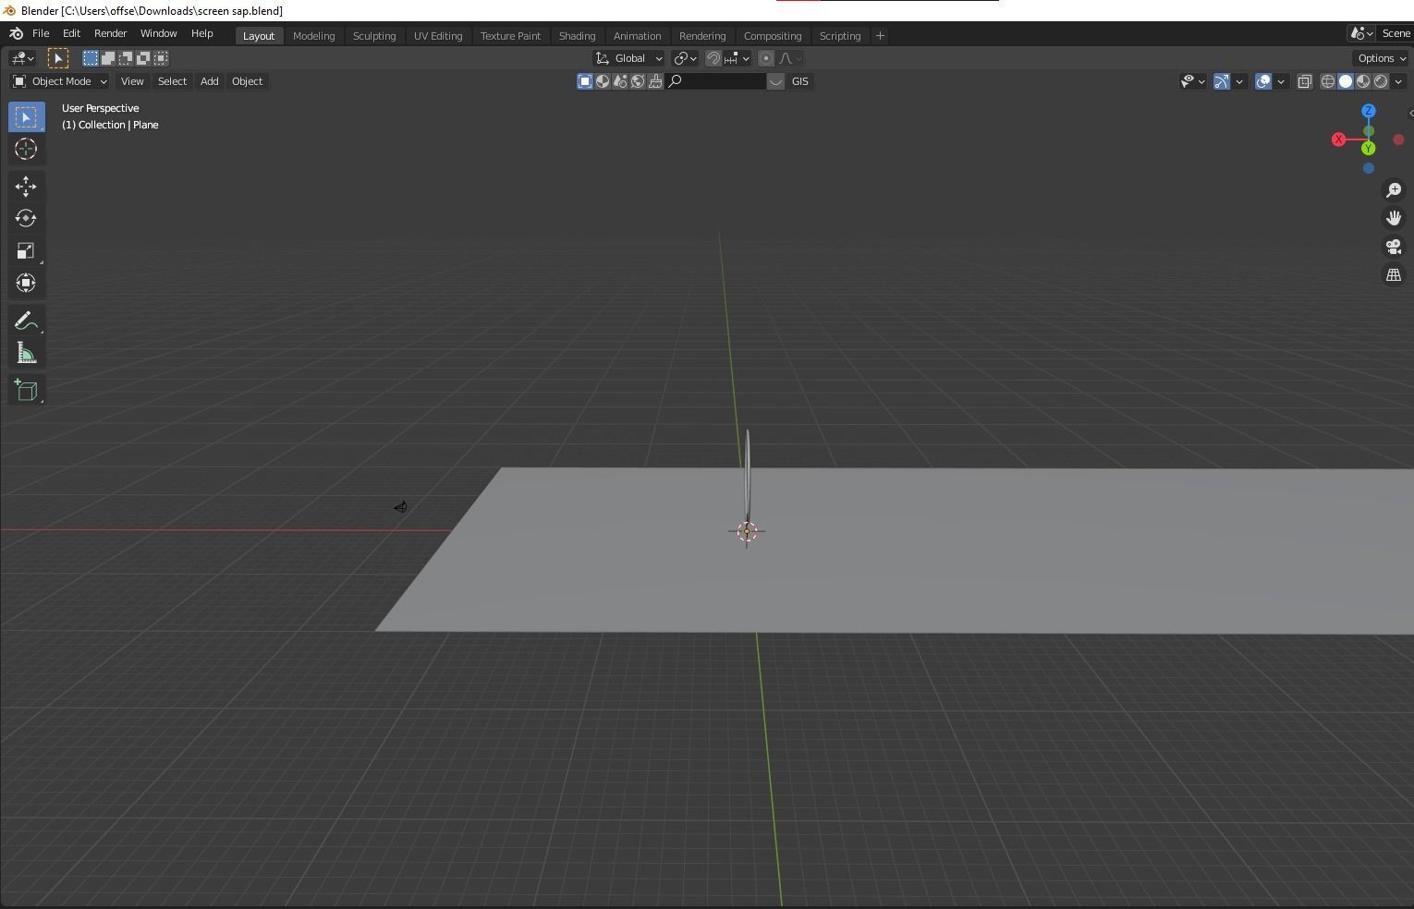The width and height of the screenshot is (1414, 909).
Task: Choose Intersect selection mode icon
Action: 161,58
